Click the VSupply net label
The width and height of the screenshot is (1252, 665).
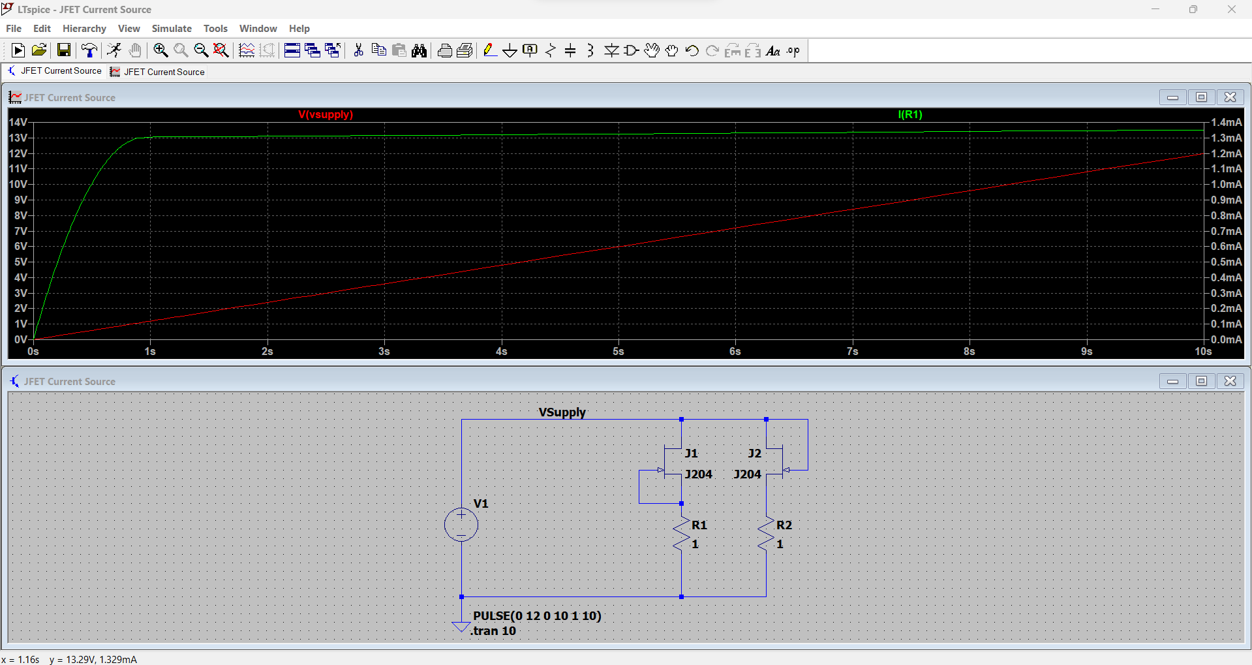(562, 412)
